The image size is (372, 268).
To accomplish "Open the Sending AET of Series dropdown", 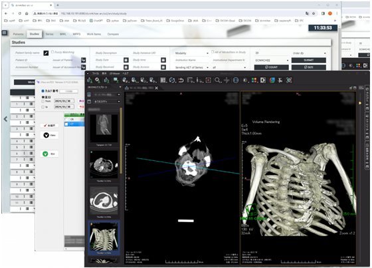I will coord(191,67).
